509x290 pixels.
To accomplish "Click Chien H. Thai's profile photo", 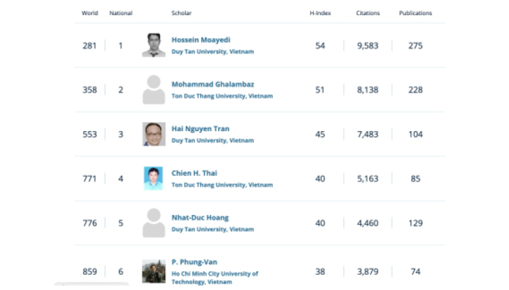I will click(x=154, y=178).
